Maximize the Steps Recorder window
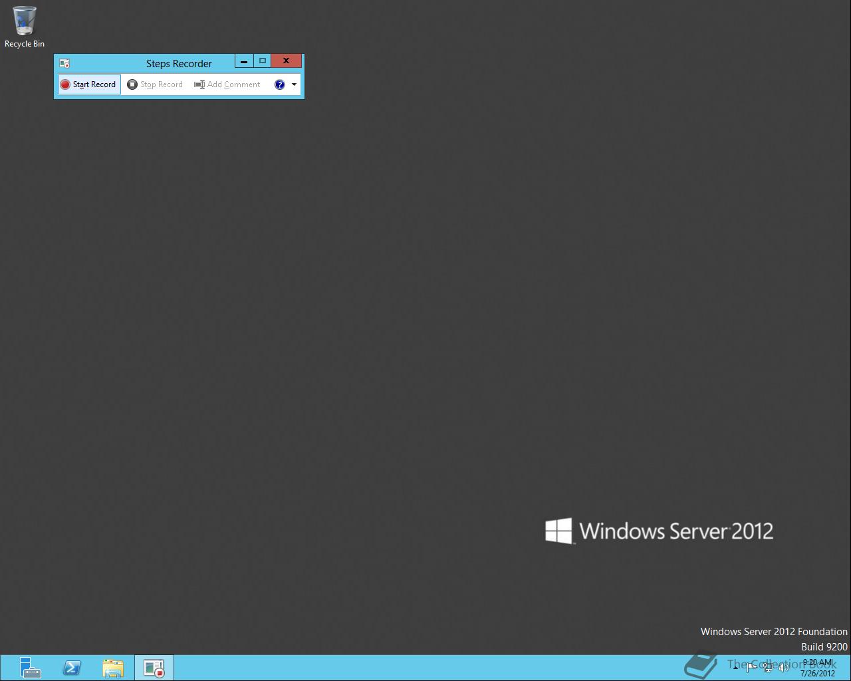 coord(263,61)
